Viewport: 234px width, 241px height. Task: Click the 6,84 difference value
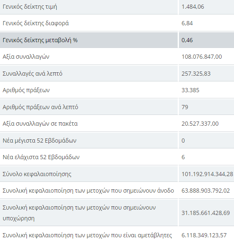(x=187, y=24)
